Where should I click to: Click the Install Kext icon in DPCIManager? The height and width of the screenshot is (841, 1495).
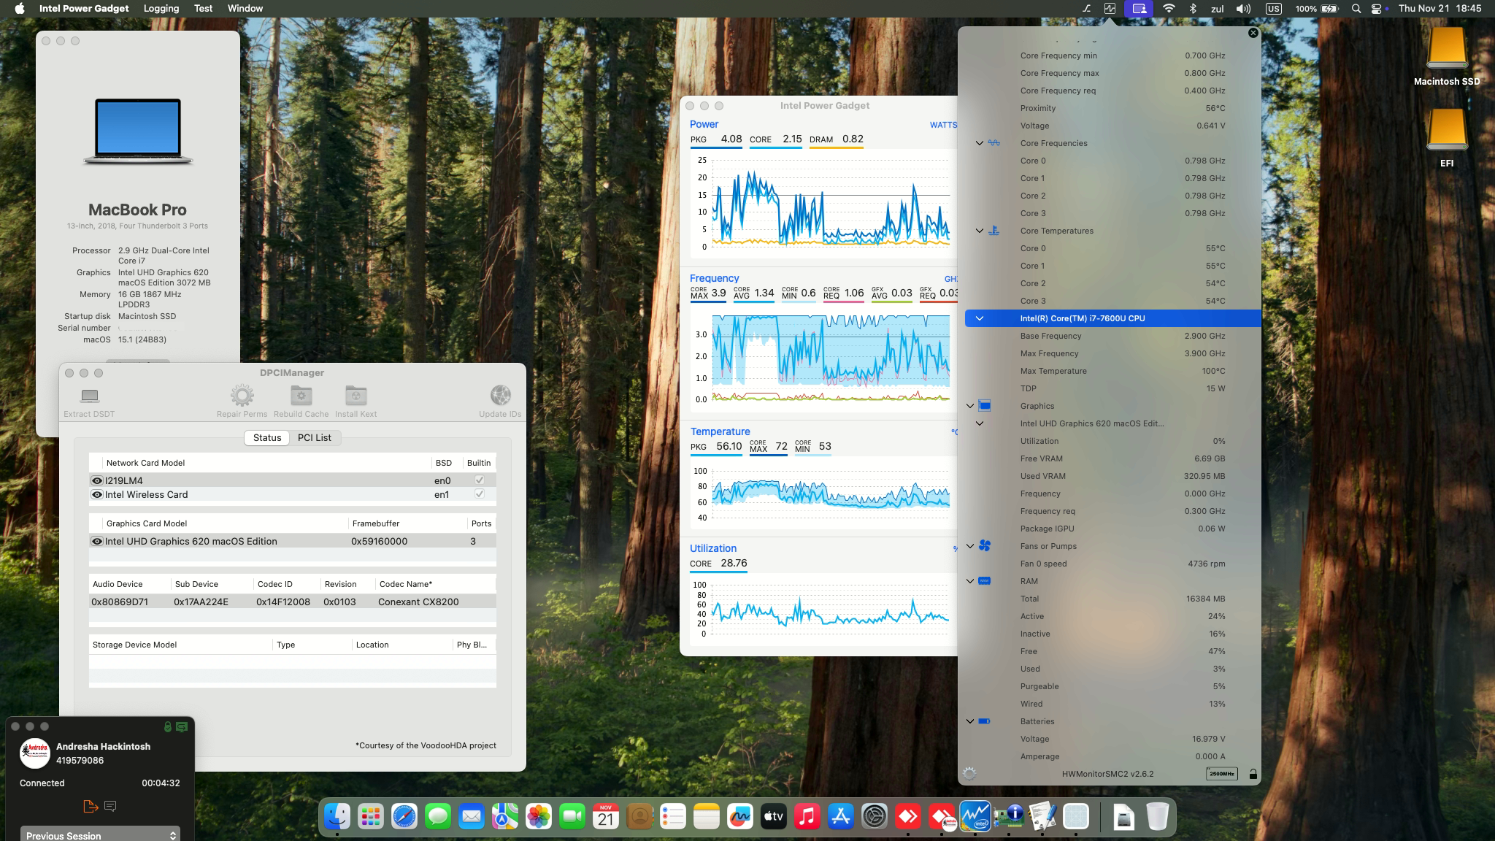coord(356,396)
